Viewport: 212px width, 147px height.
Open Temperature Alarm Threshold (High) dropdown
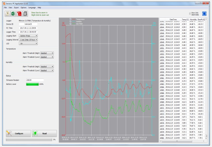(x=47, y=53)
